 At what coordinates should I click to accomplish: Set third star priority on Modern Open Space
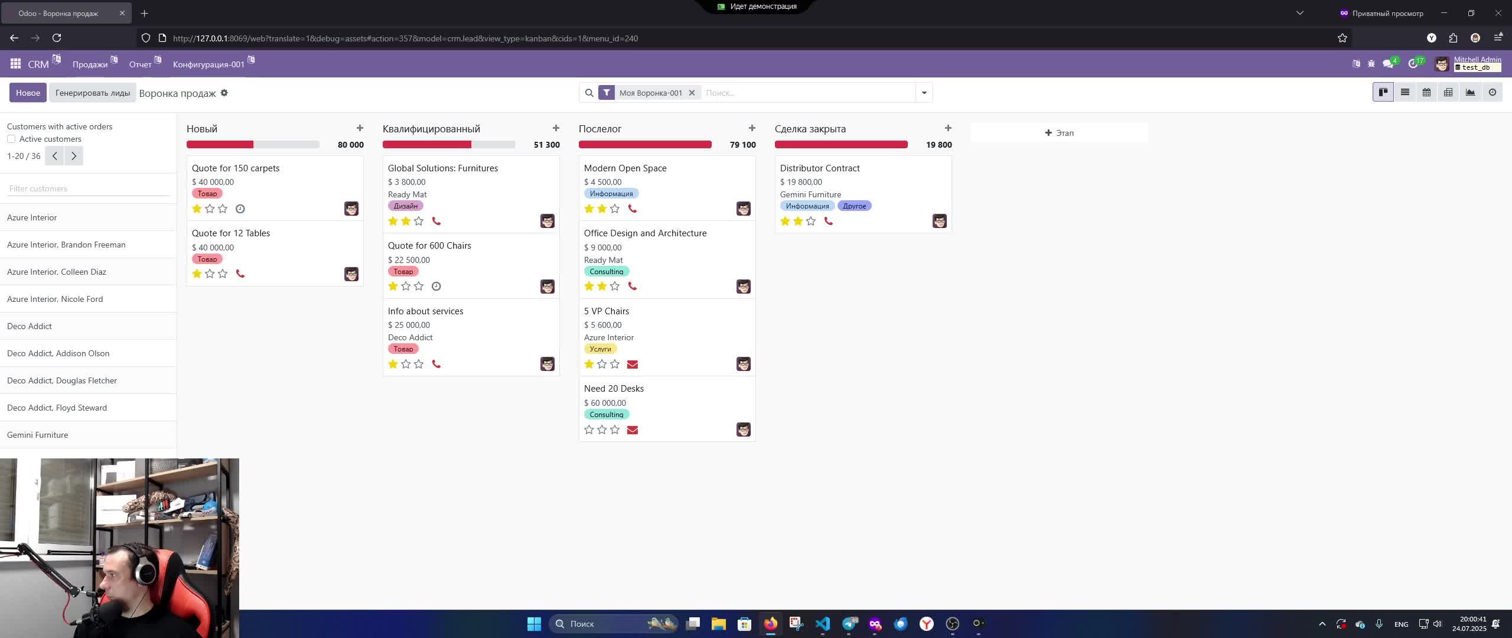[x=615, y=209]
